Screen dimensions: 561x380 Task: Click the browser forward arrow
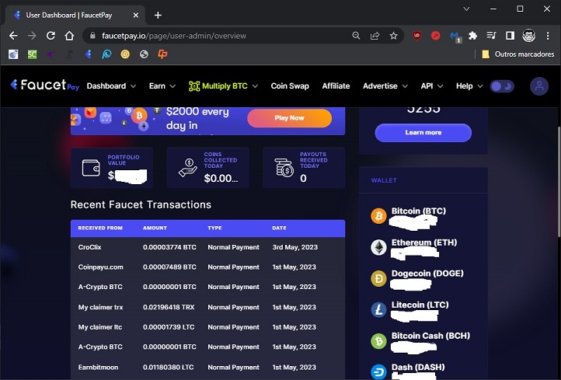(32, 36)
